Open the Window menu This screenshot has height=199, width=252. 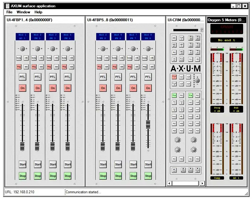click(23, 12)
